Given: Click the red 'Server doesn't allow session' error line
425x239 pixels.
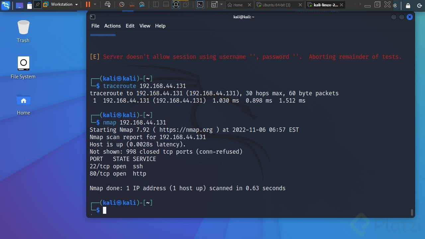Looking at the screenshot, I should 246,57.
